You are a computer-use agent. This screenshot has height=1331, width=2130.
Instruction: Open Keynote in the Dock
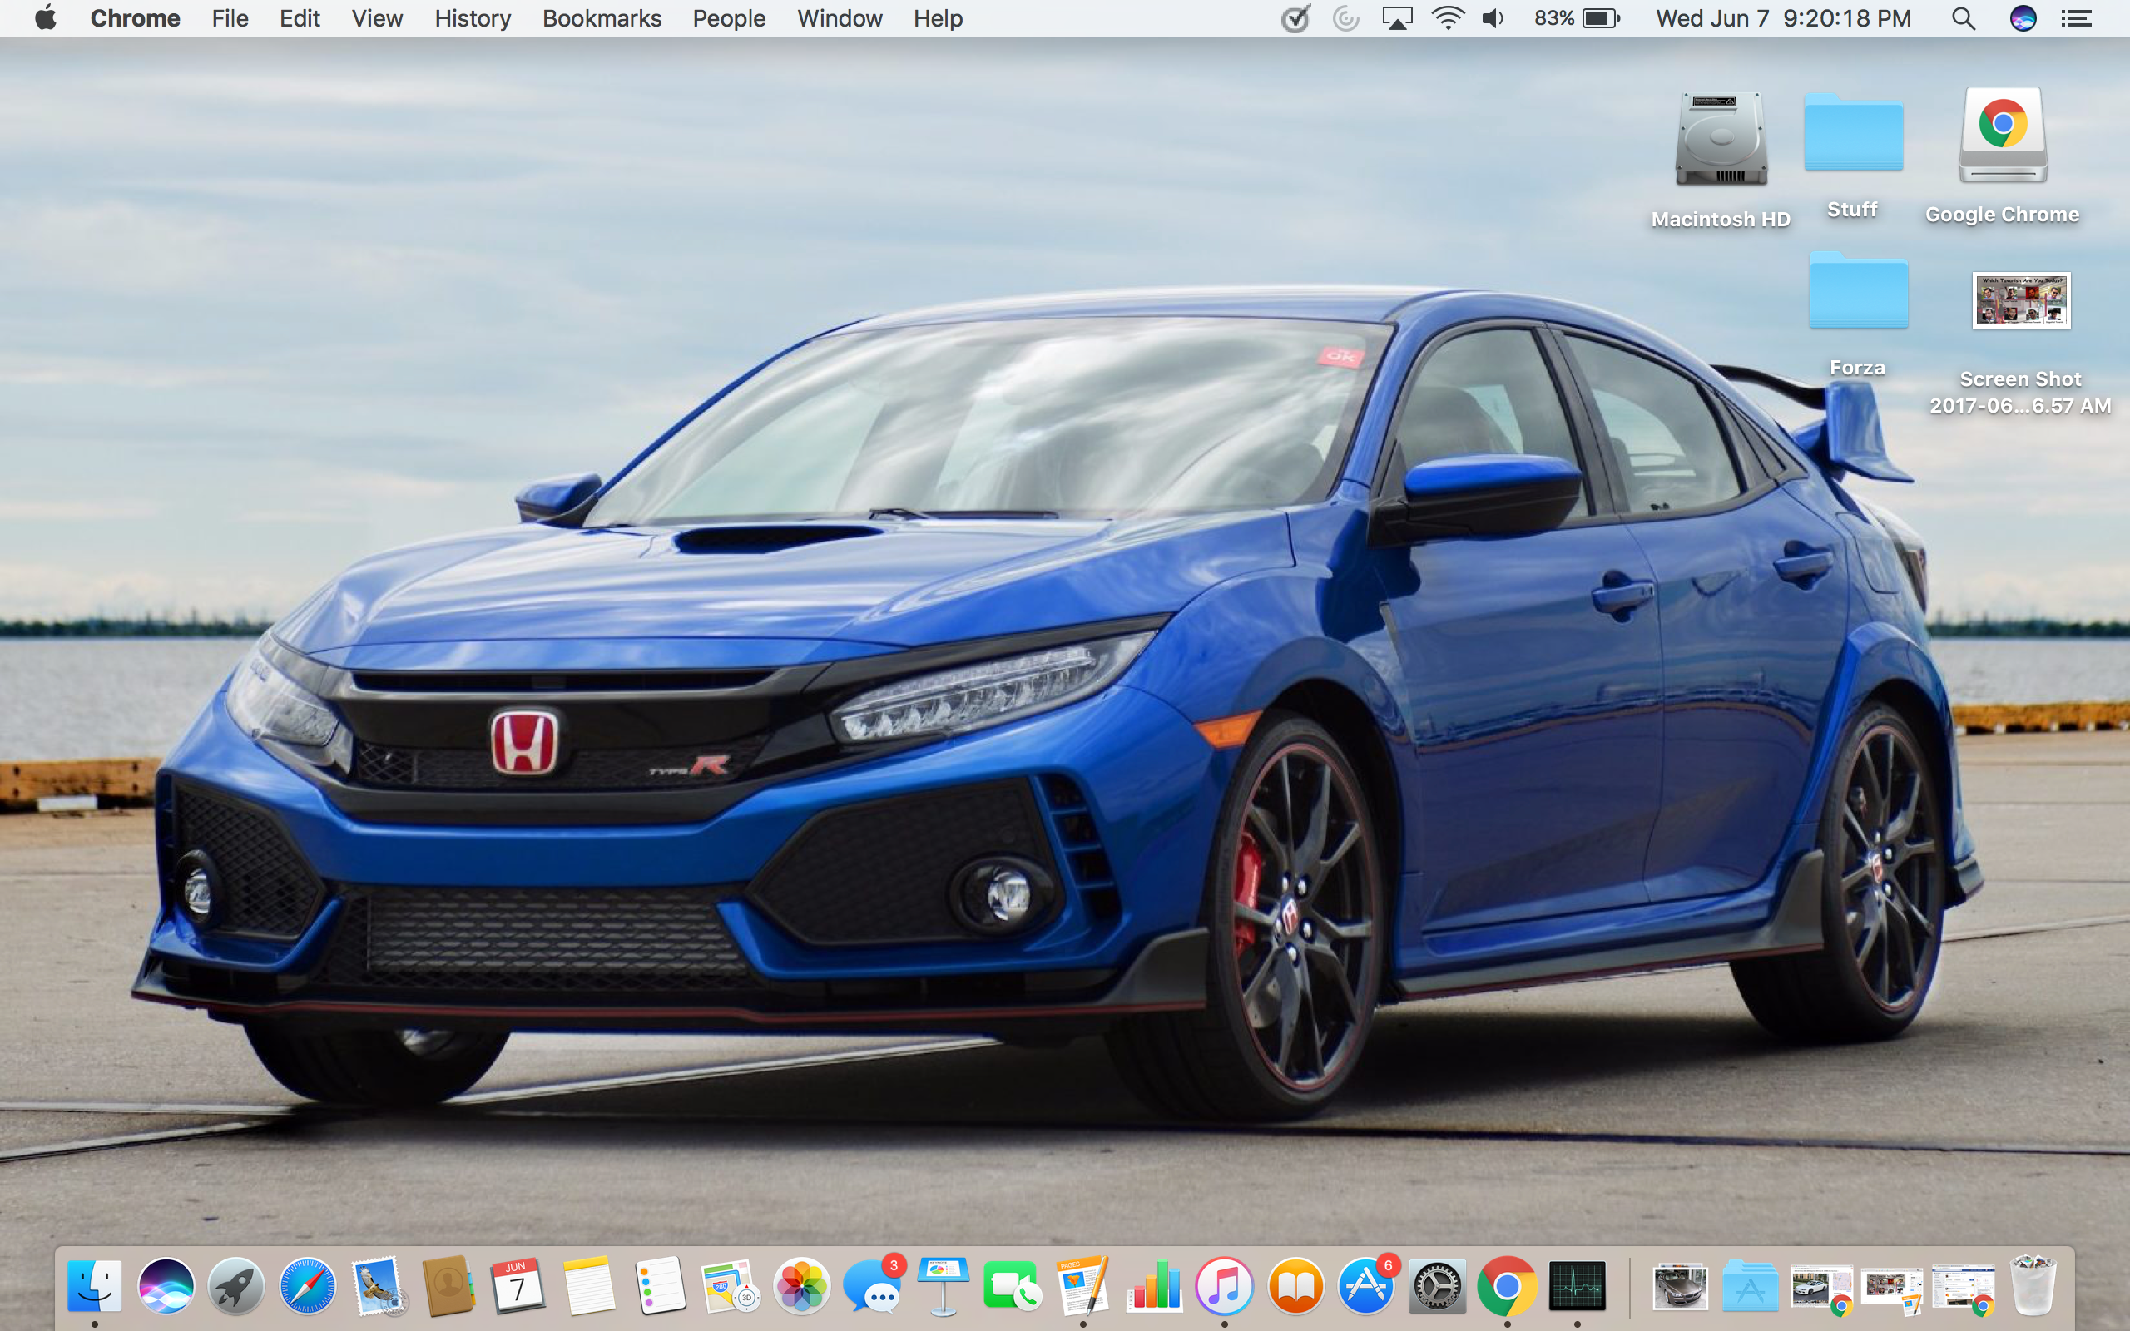(x=943, y=1286)
